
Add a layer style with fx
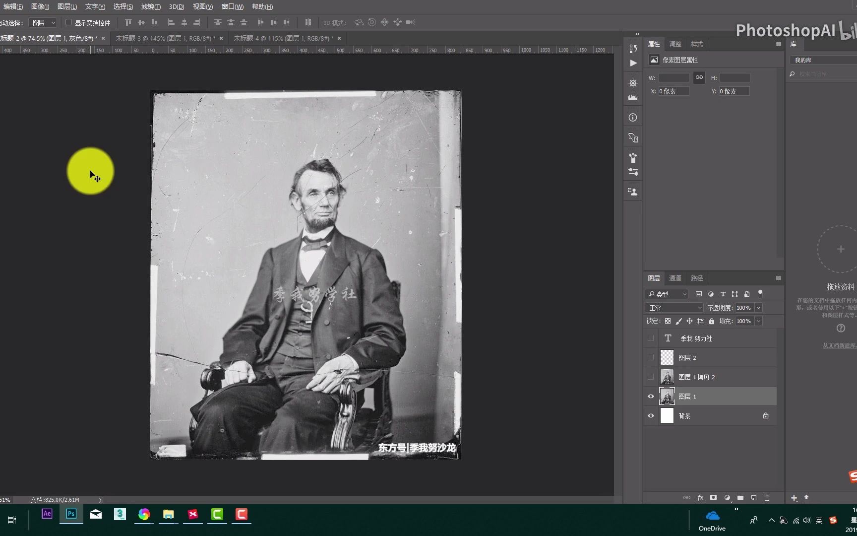point(700,497)
